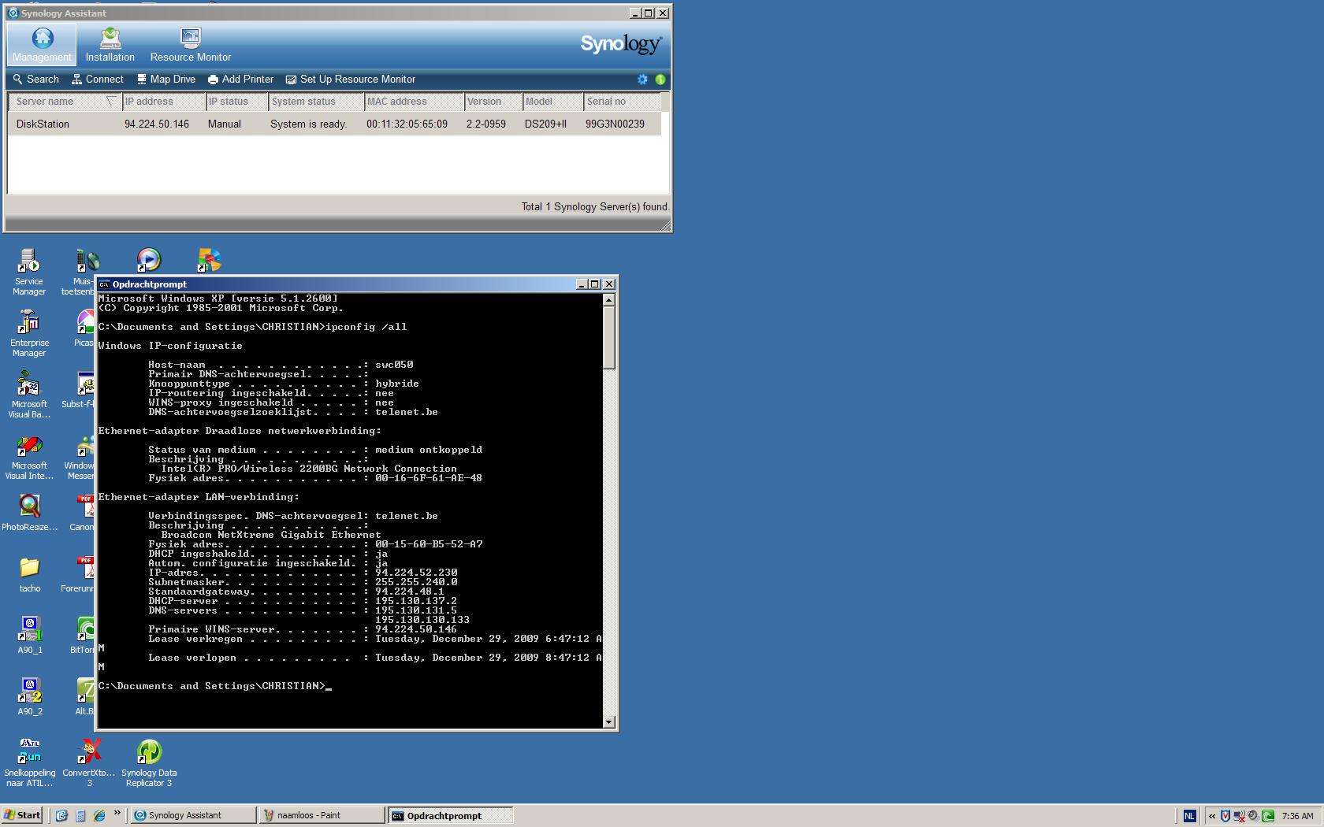Click the Model column header
This screenshot has height=827, width=1324.
(553, 102)
